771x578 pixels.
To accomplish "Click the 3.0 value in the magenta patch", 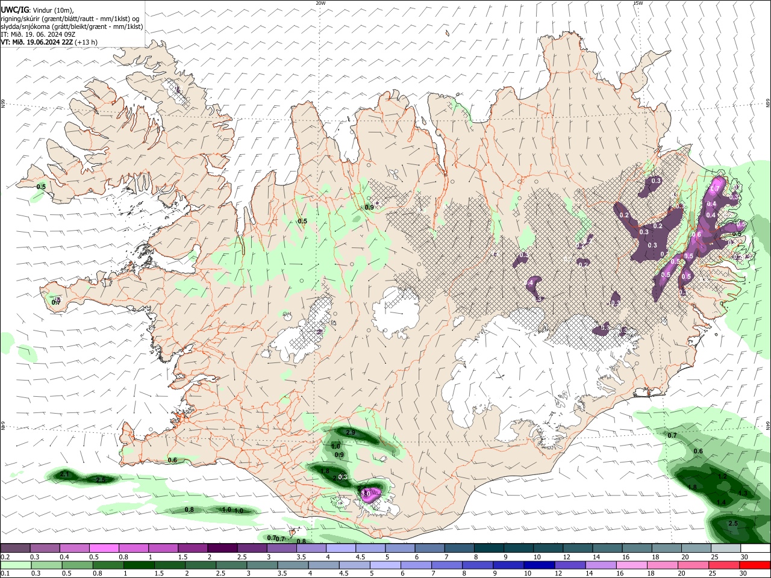I will pyautogui.click(x=366, y=494).
